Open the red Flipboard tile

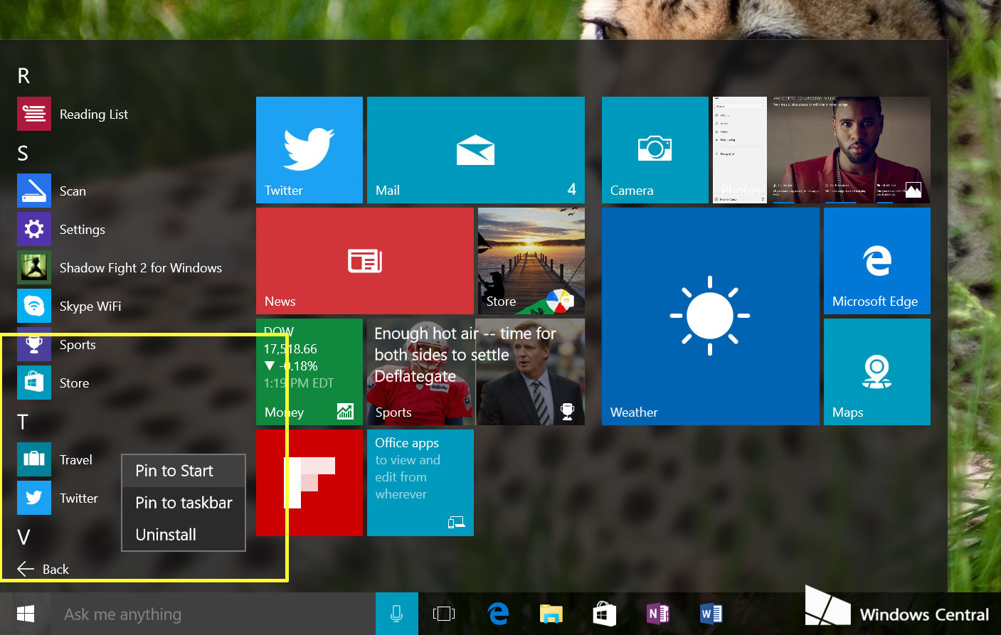(309, 483)
